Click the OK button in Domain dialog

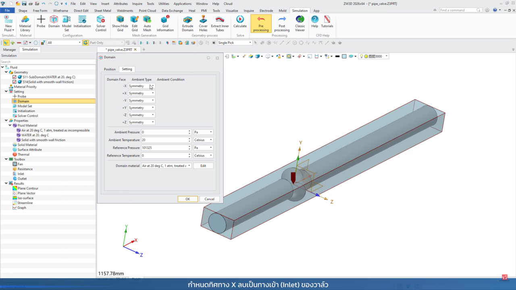coord(187,199)
